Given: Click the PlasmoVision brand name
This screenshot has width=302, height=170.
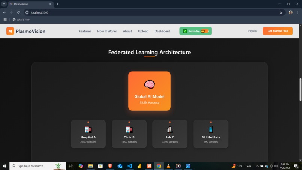Looking at the screenshot, I should point(31,31).
